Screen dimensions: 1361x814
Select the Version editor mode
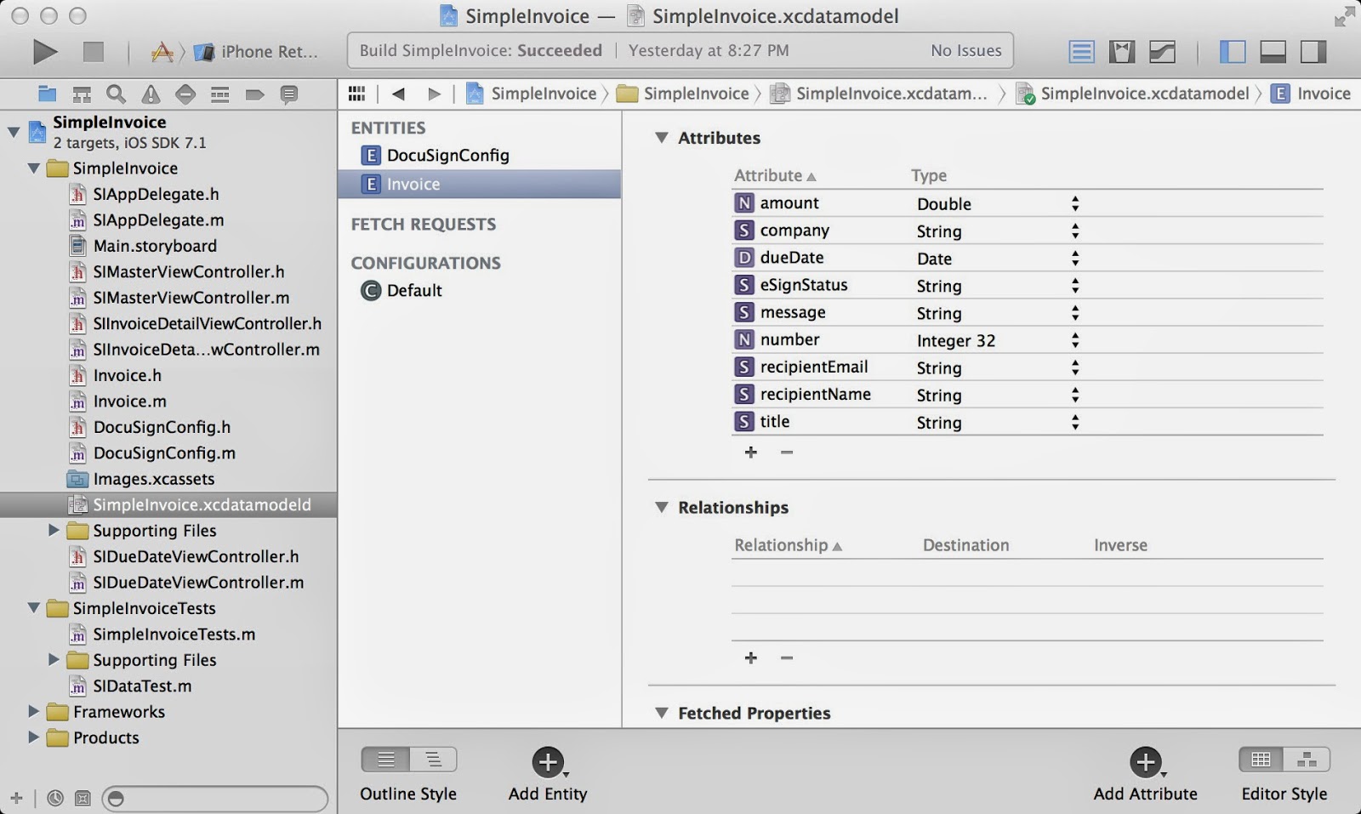tap(1162, 52)
